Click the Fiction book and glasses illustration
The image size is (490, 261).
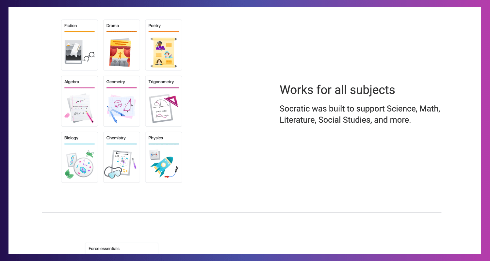click(x=80, y=52)
